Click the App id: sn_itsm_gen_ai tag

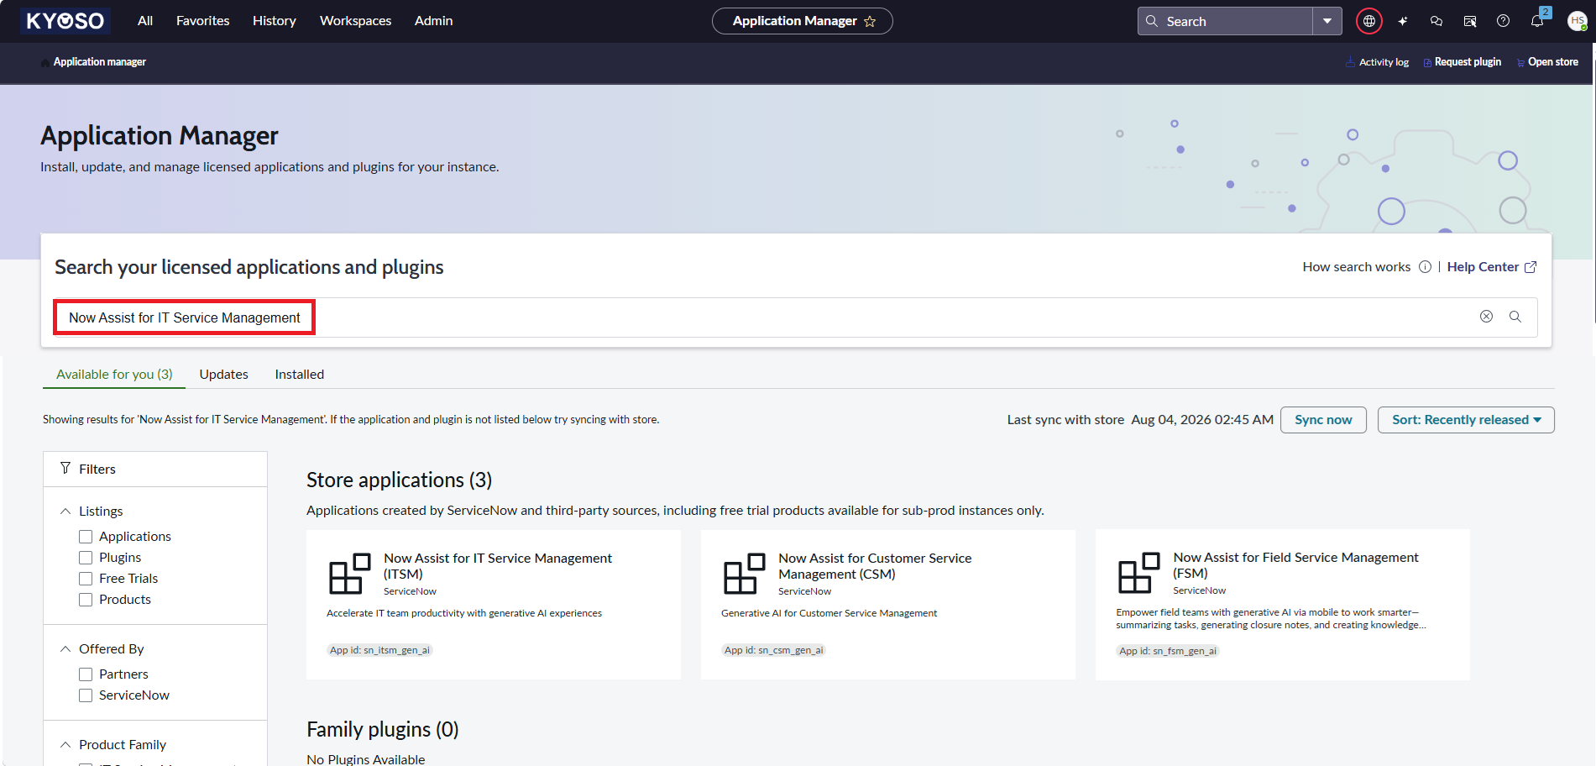(x=379, y=650)
